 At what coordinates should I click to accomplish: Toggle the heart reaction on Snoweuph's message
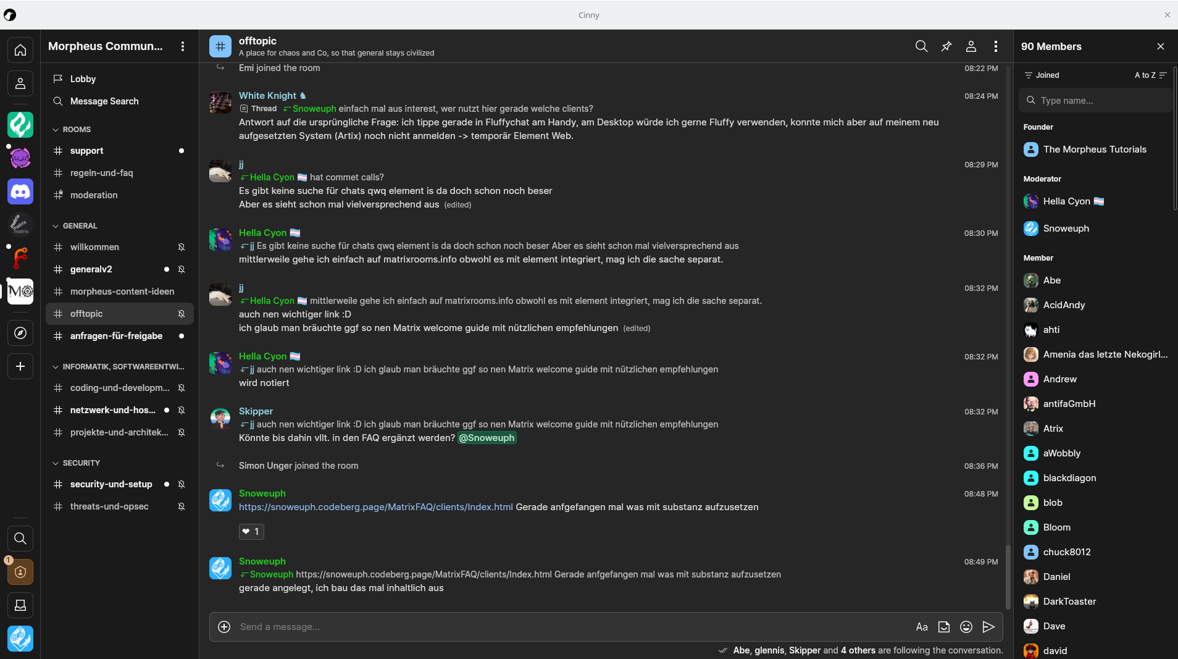point(251,532)
